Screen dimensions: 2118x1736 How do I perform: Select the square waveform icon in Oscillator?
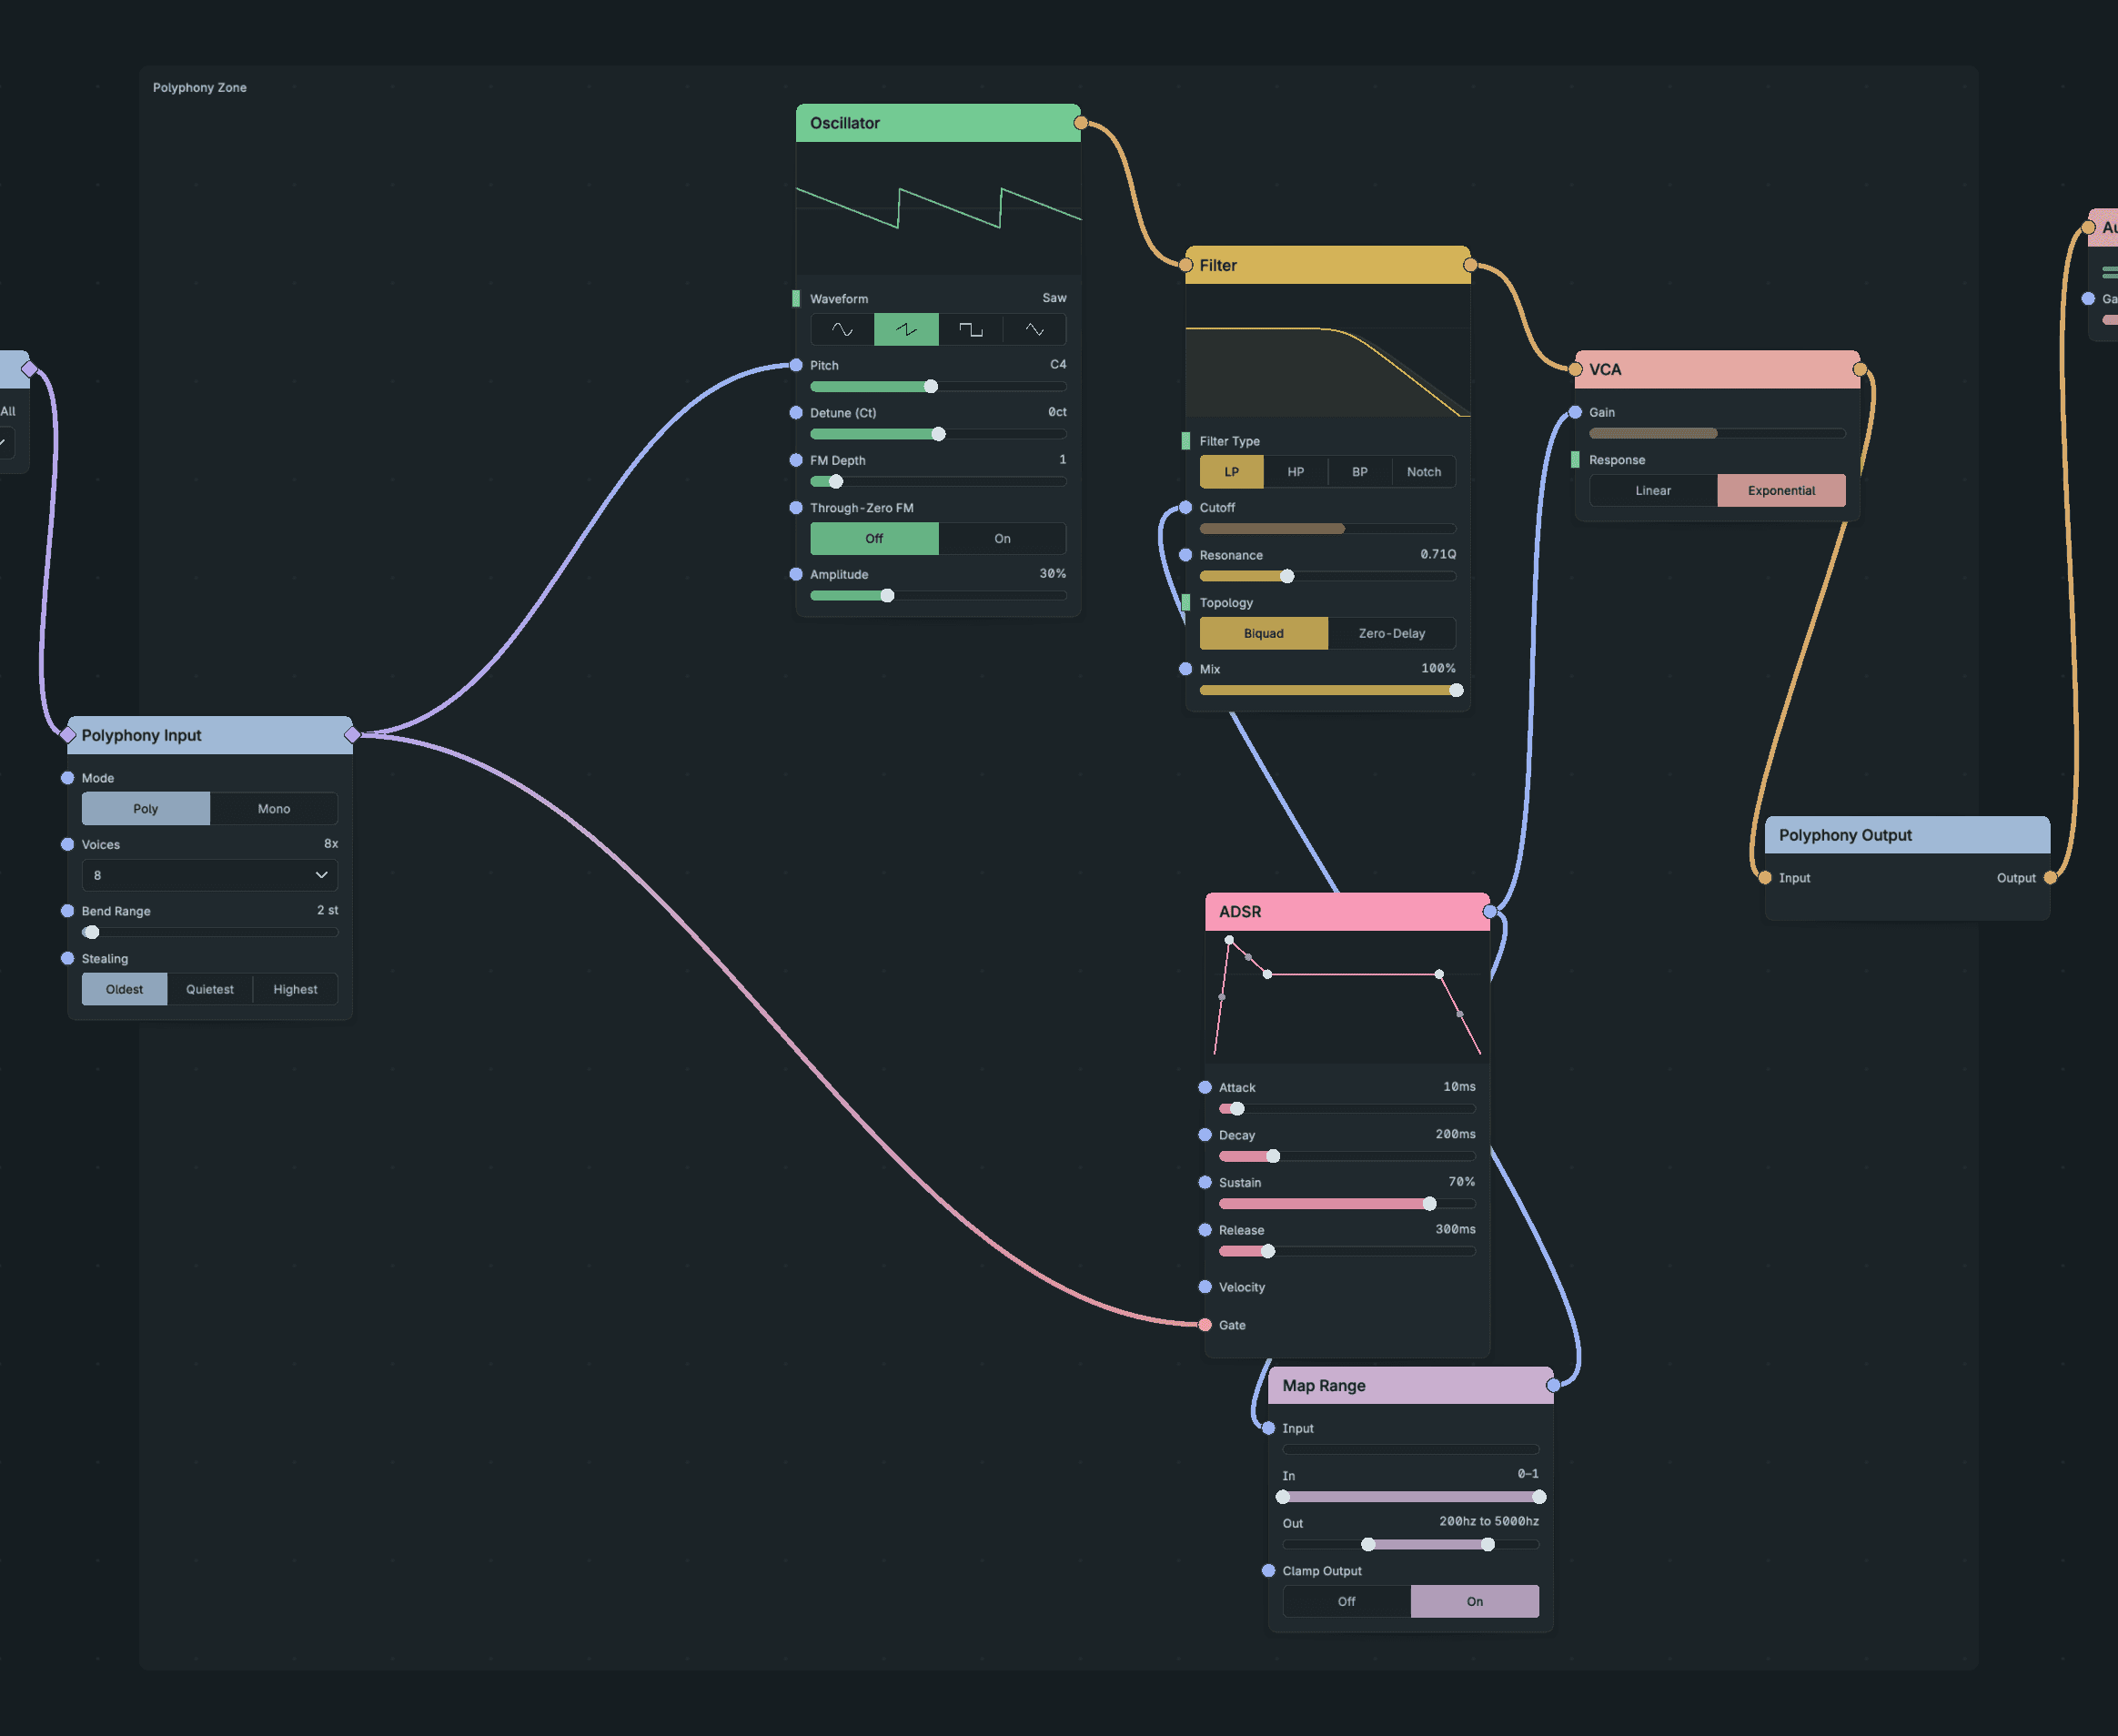coord(970,330)
